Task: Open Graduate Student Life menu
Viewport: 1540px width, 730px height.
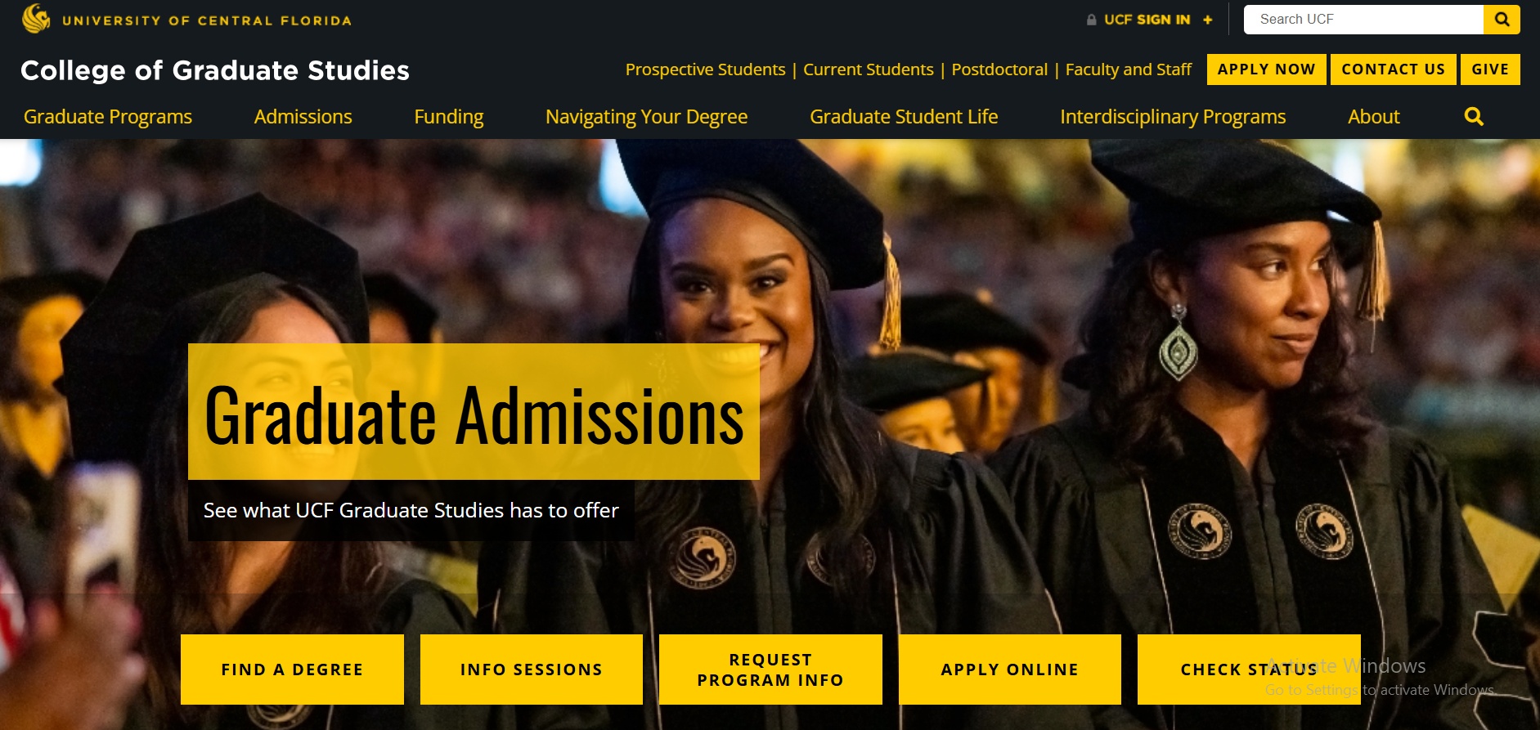Action: (904, 117)
